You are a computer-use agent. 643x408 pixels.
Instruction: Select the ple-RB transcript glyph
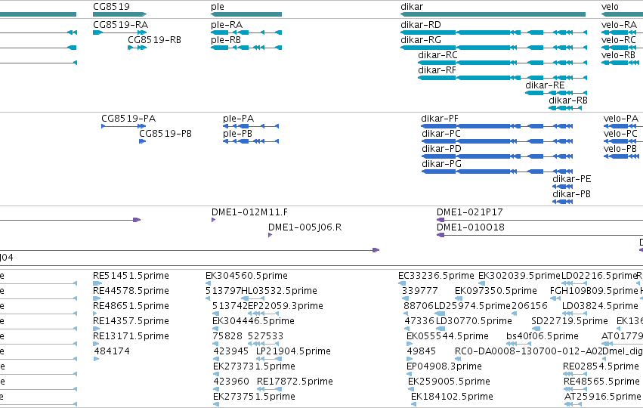coord(246,48)
